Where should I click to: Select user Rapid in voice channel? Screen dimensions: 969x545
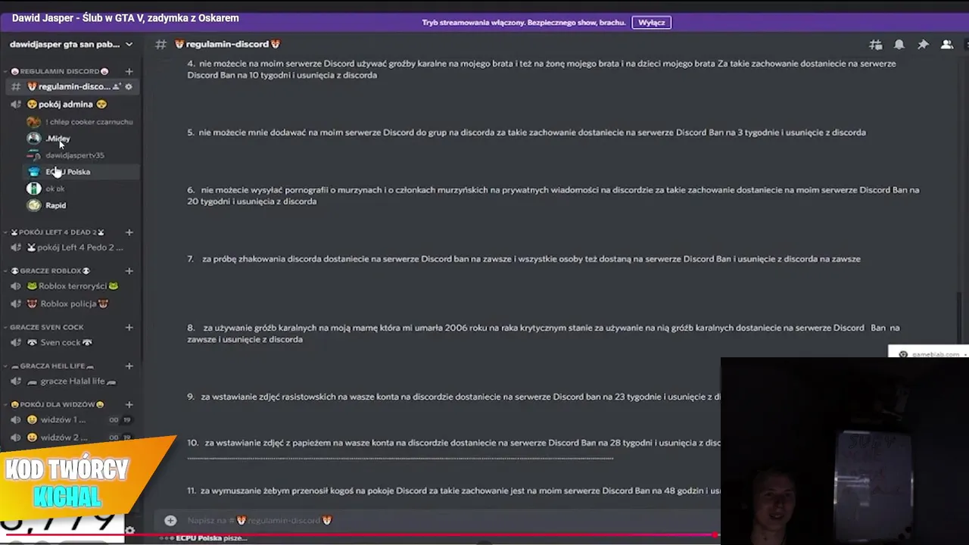click(x=55, y=205)
